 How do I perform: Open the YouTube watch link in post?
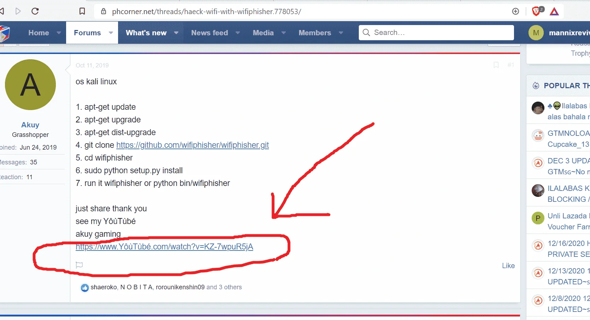click(x=164, y=247)
